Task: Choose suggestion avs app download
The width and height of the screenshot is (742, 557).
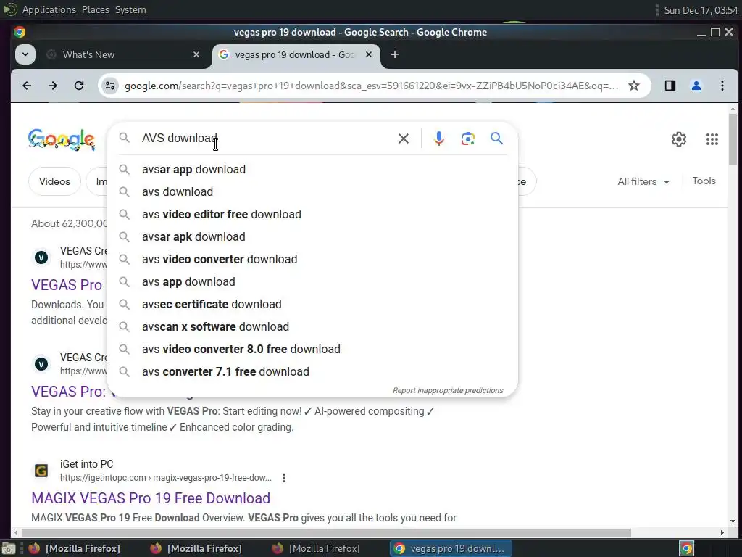Action: [x=313, y=282]
